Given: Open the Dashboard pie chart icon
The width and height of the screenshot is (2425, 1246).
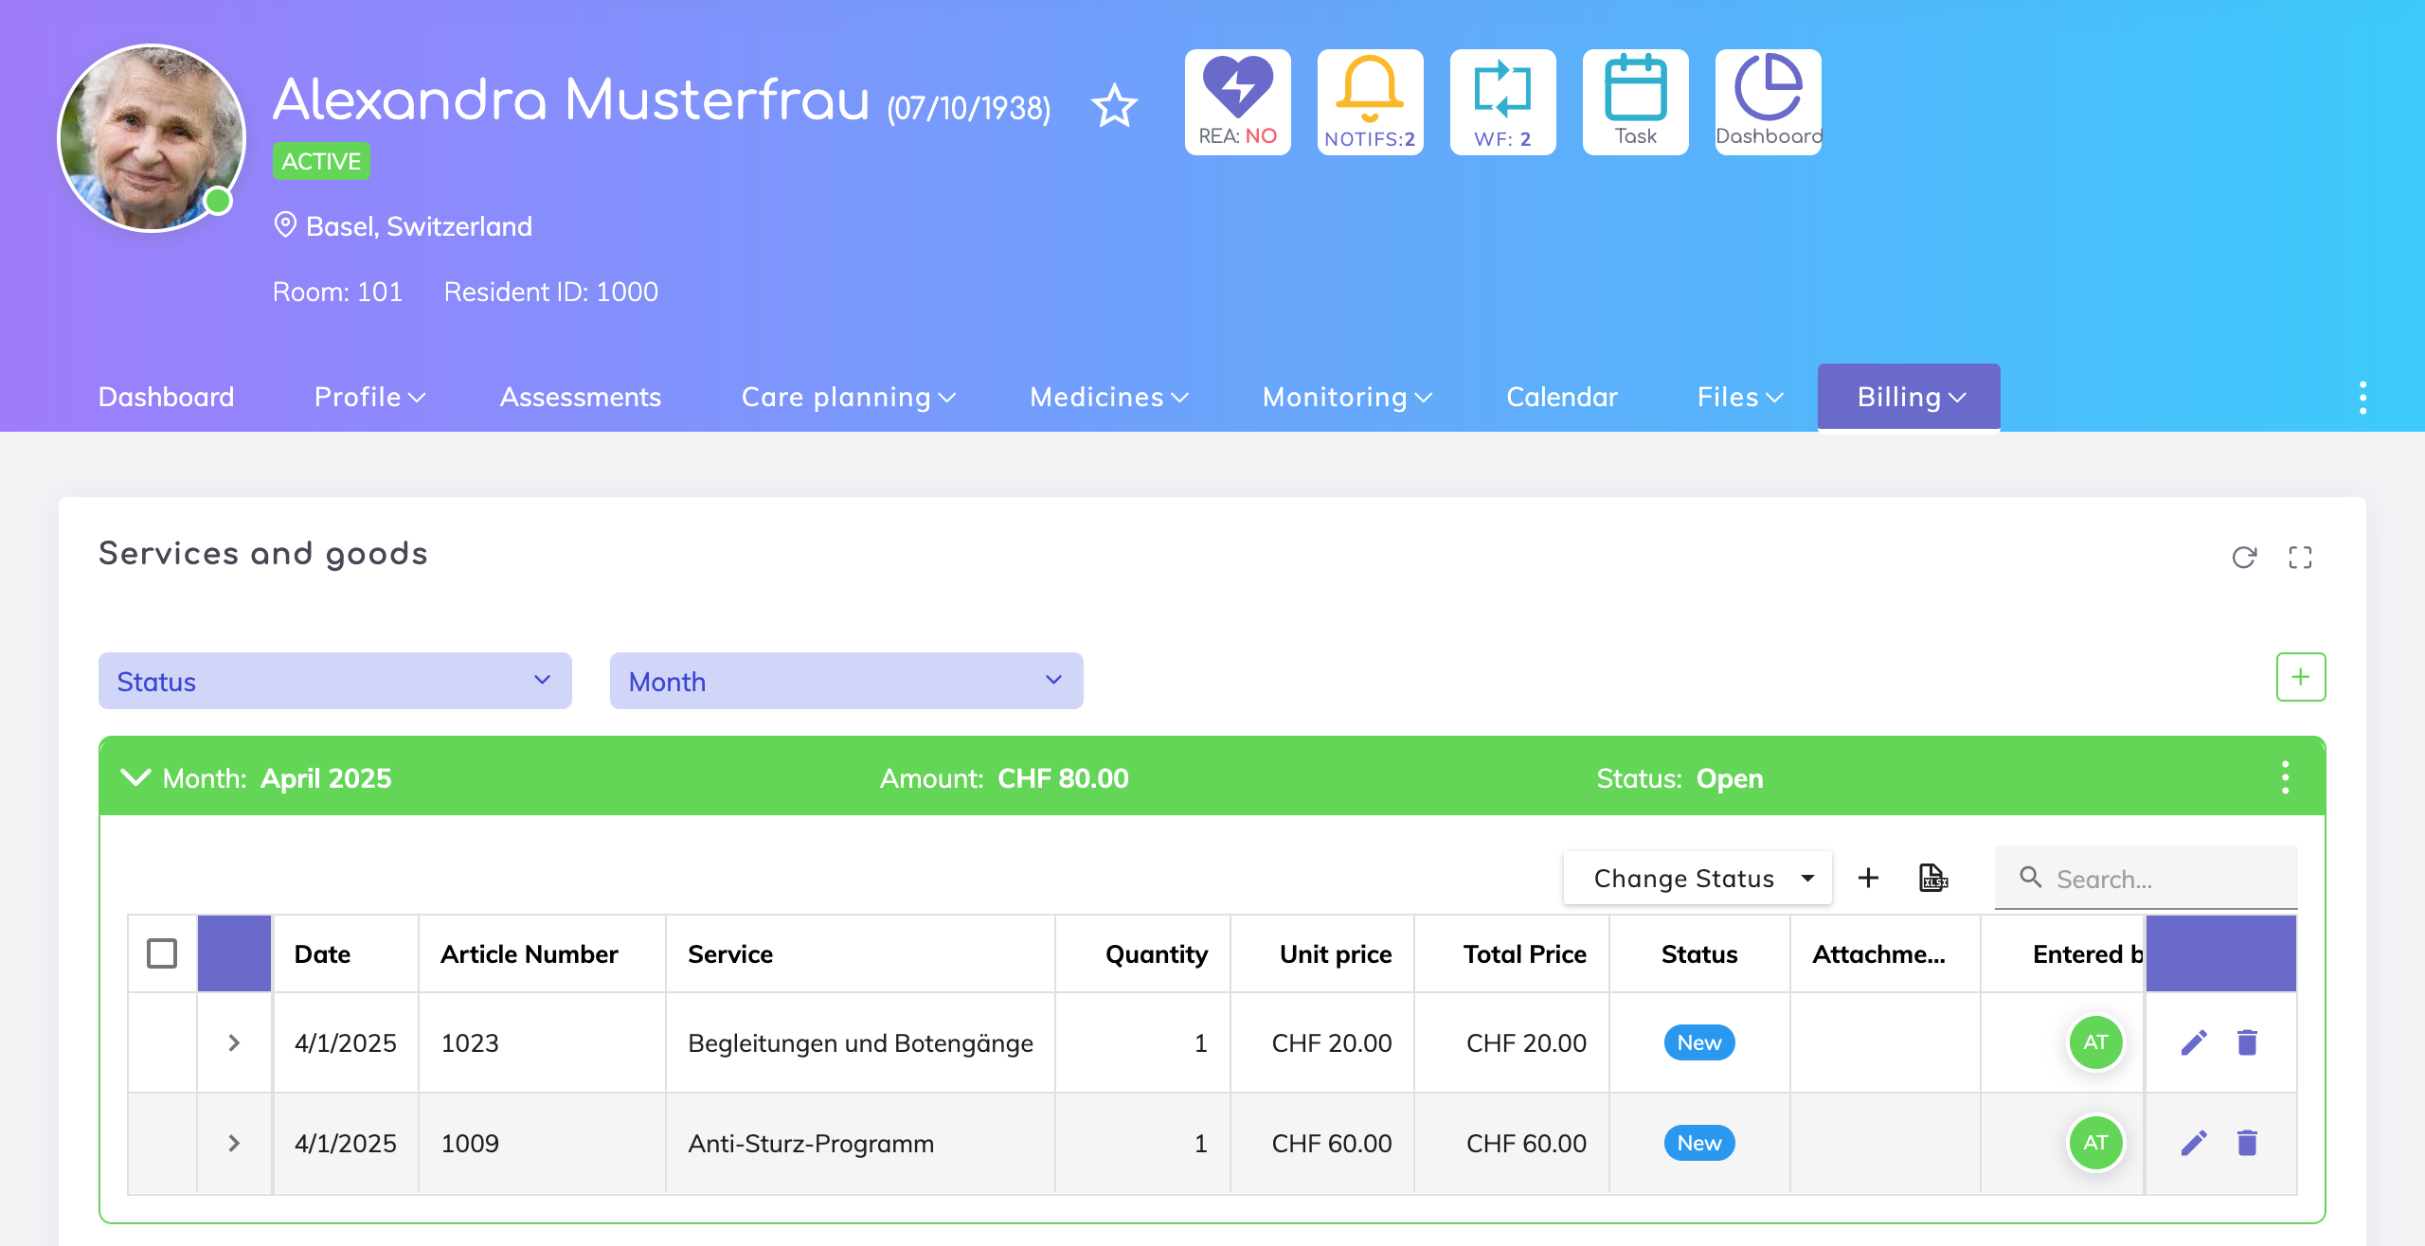Looking at the screenshot, I should 1768,101.
